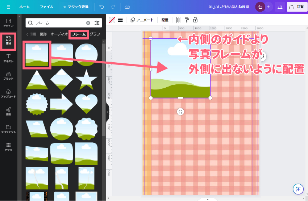Select the parallelogram frame
Image resolution: width=308 pixels, height=201 pixels.
click(37, 129)
